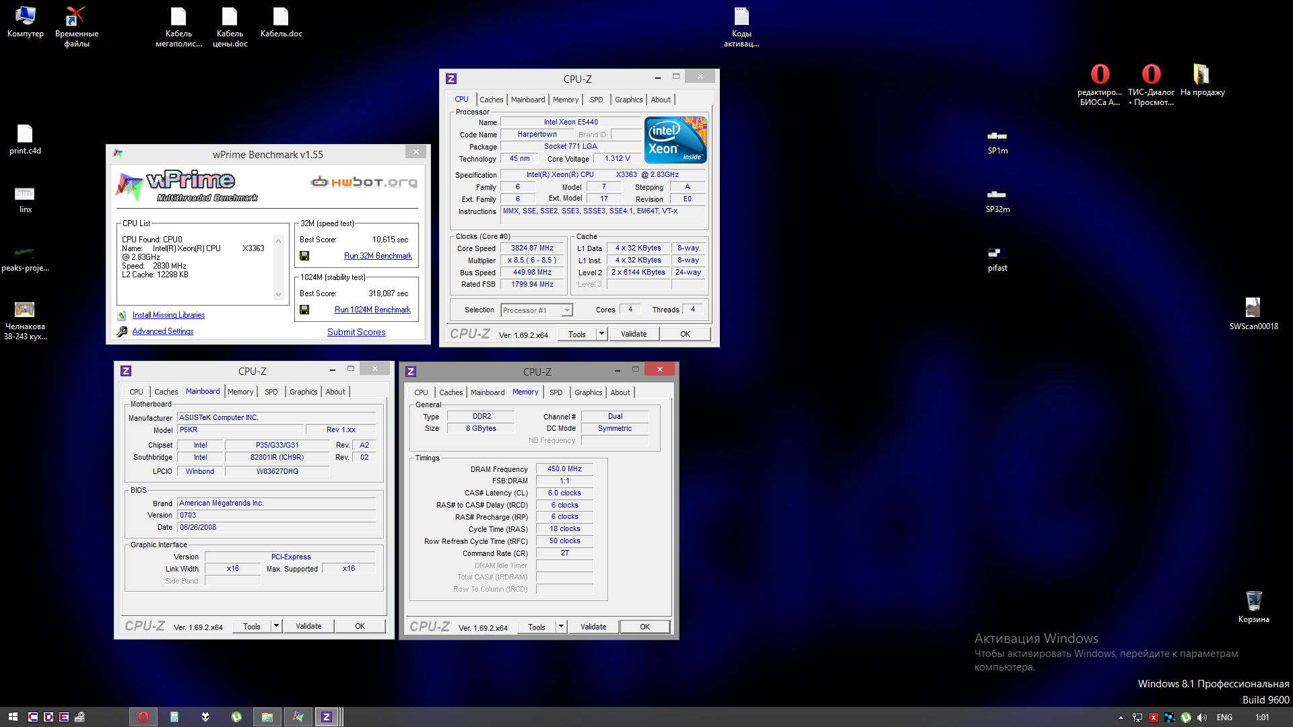This screenshot has height=727, width=1293.
Task: Click the hwbot.org logo in wPrime
Action: (x=364, y=182)
